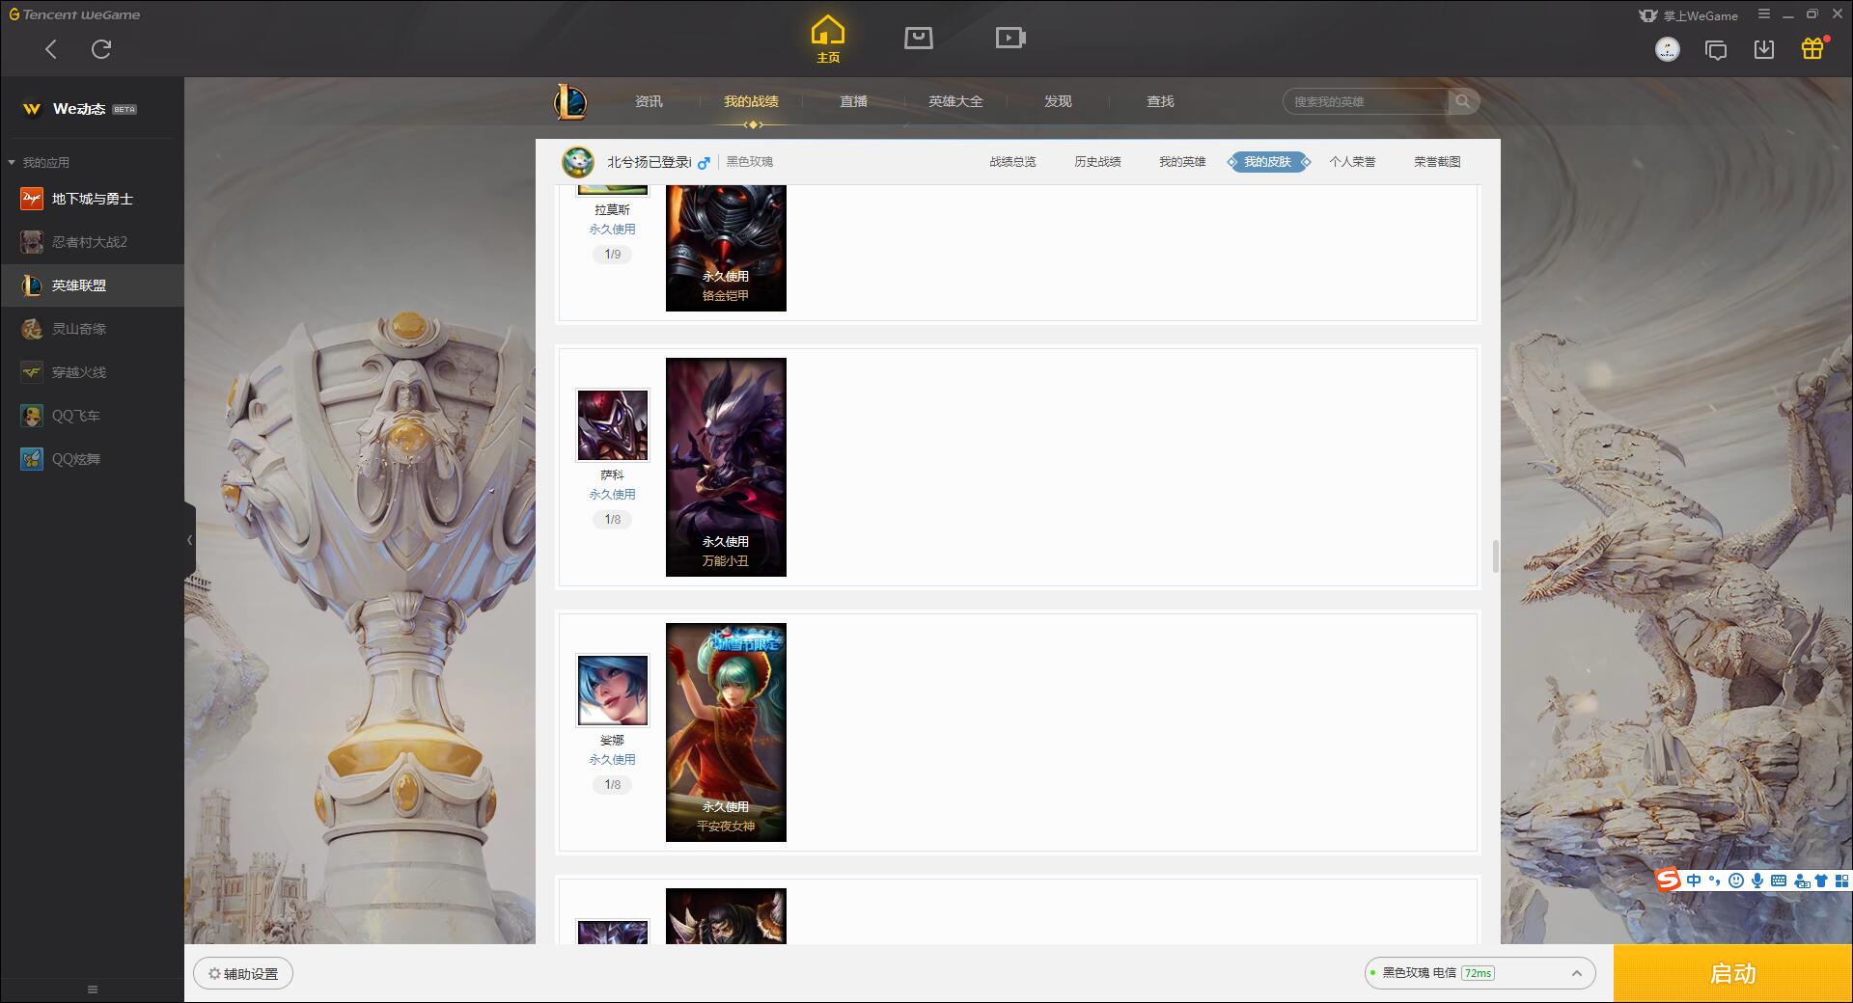Switch to 个人荣誉 sub-tab

point(1352,162)
